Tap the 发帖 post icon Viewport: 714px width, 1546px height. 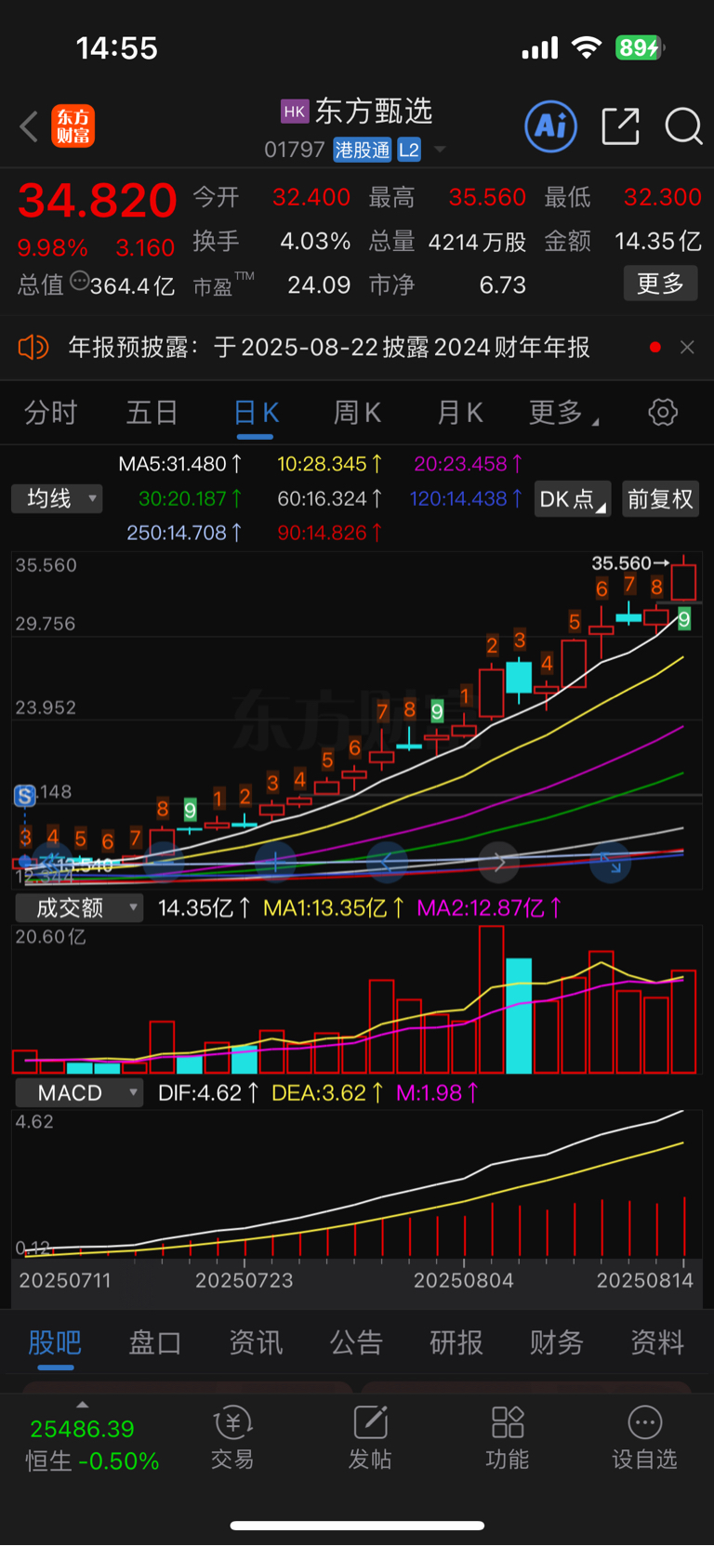370,1438
